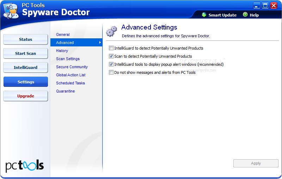
Task: Open the Global Action List
Action: coord(71,75)
